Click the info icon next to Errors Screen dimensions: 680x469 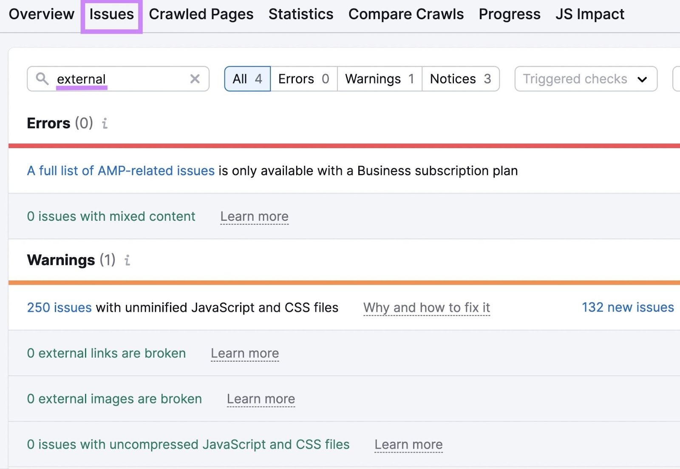tap(104, 124)
